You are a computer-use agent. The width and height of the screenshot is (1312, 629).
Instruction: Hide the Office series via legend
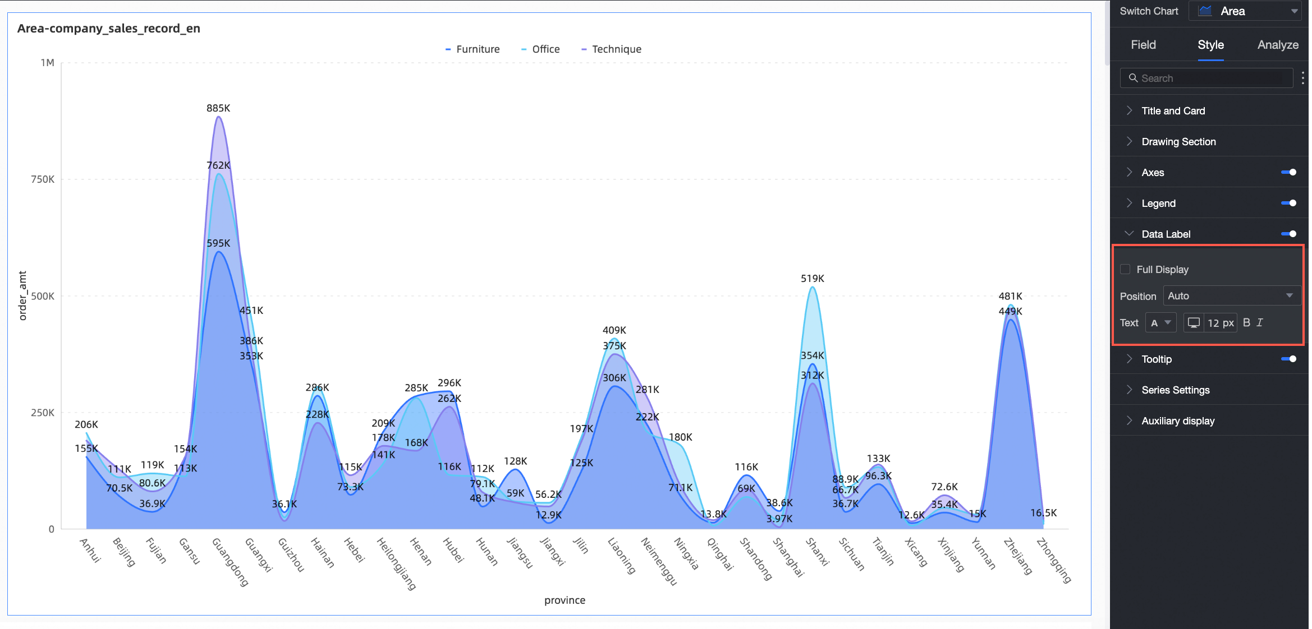point(540,49)
